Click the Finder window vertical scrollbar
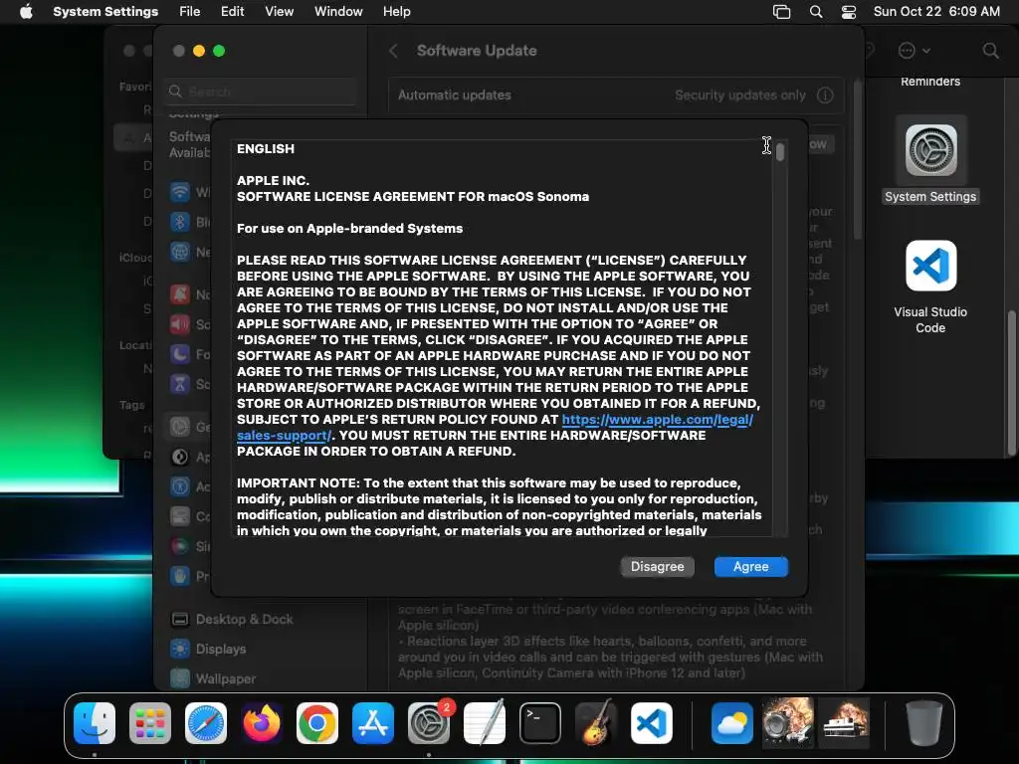 point(1011,383)
